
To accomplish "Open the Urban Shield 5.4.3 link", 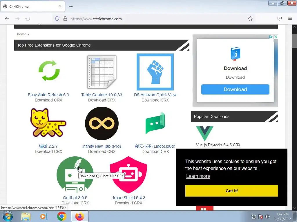I will 128,198.
